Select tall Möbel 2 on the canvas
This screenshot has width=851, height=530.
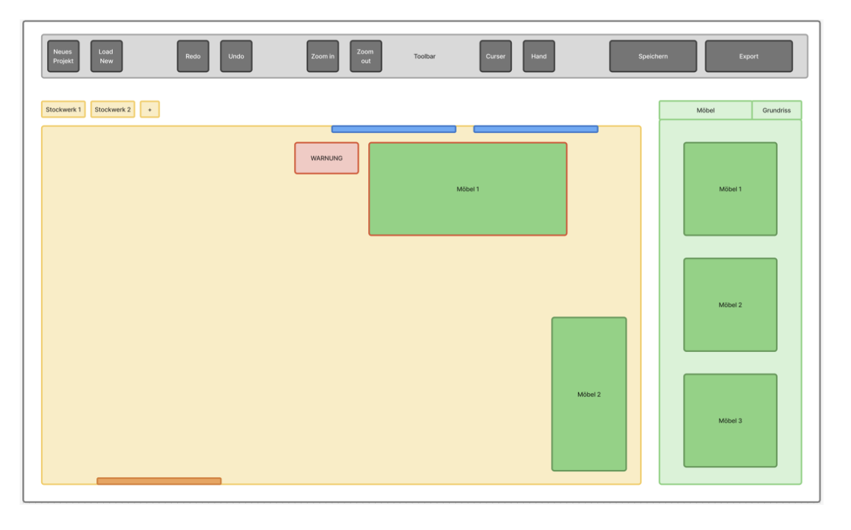(x=589, y=394)
